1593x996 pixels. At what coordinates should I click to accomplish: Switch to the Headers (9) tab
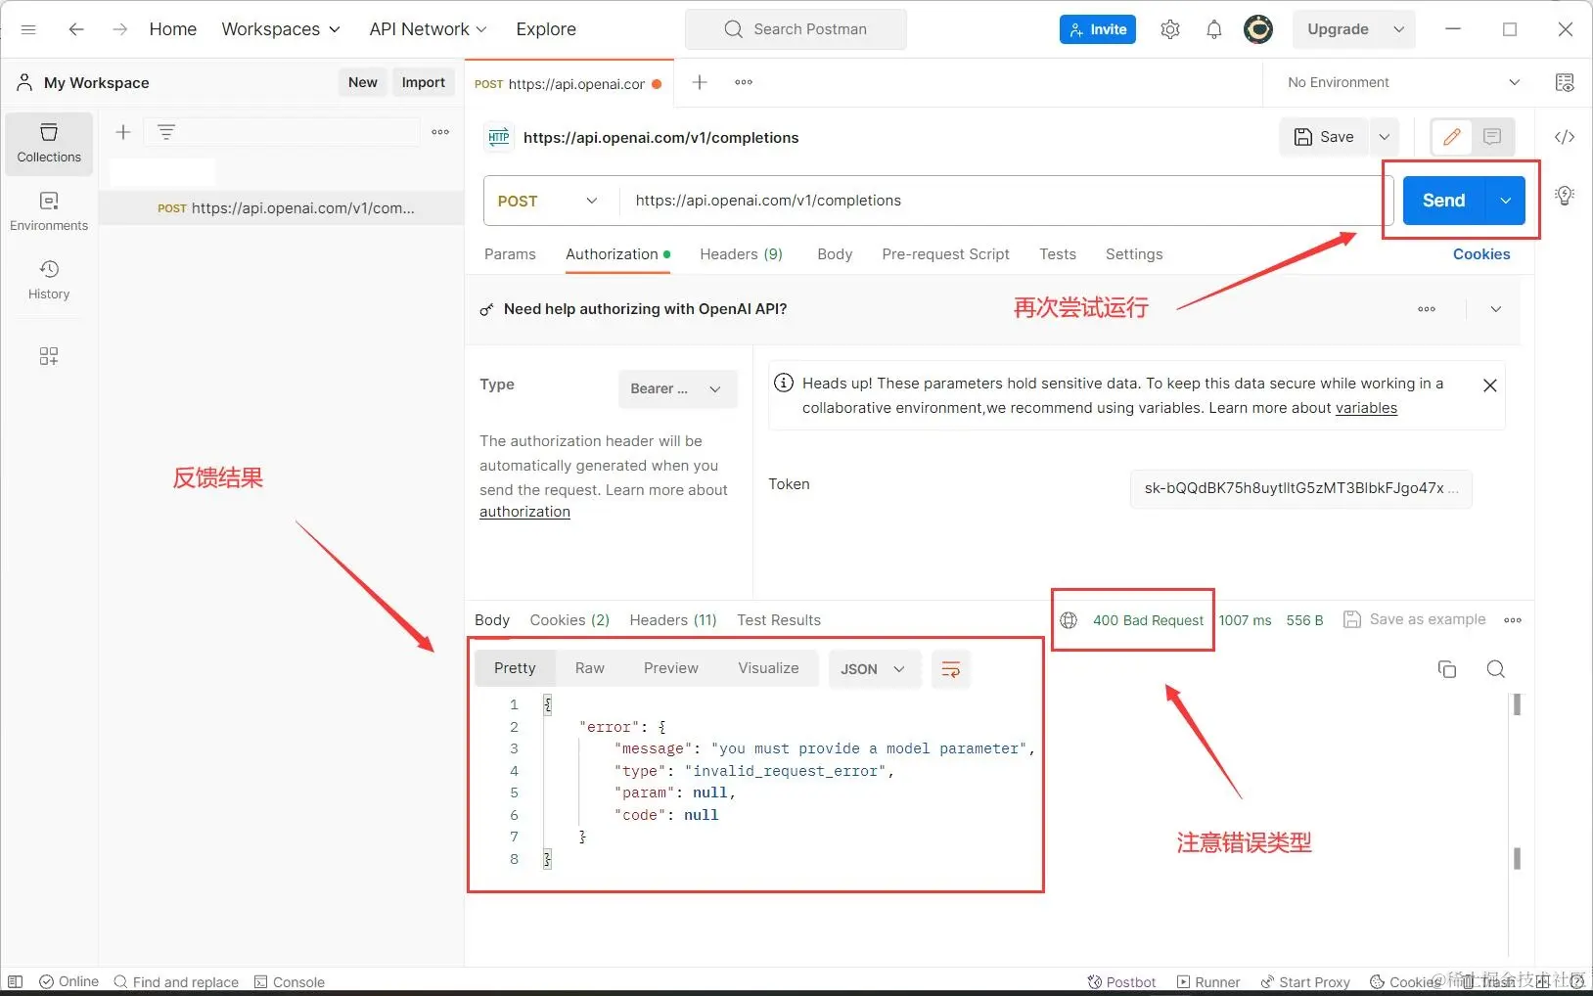[741, 254]
